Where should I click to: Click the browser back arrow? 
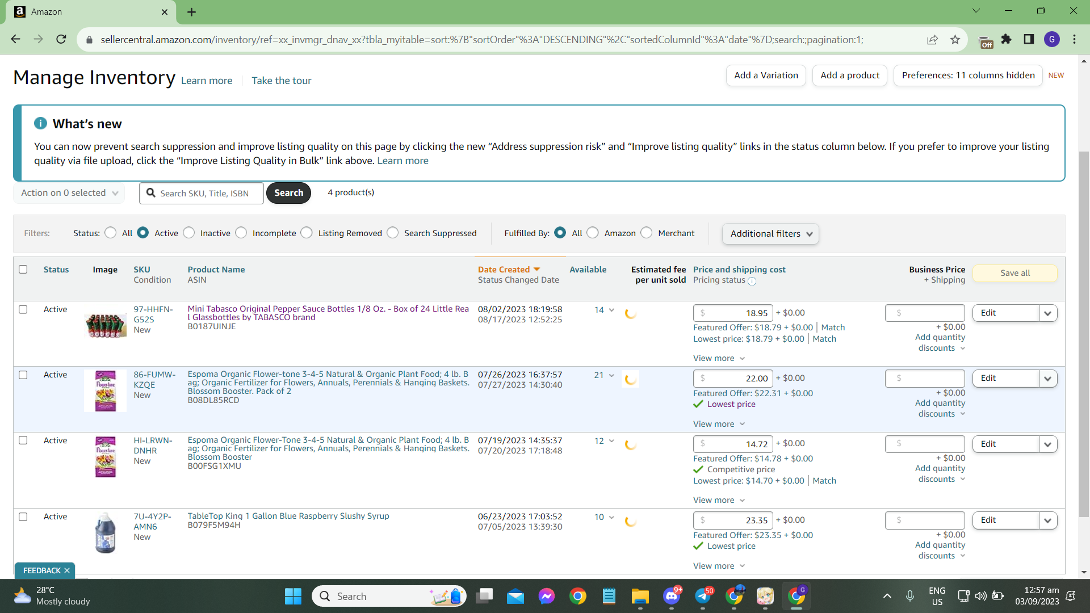pyautogui.click(x=15, y=39)
